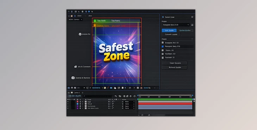
Task: Open blend mode dropdown of first layer
Action: pyautogui.click(x=130, y=102)
